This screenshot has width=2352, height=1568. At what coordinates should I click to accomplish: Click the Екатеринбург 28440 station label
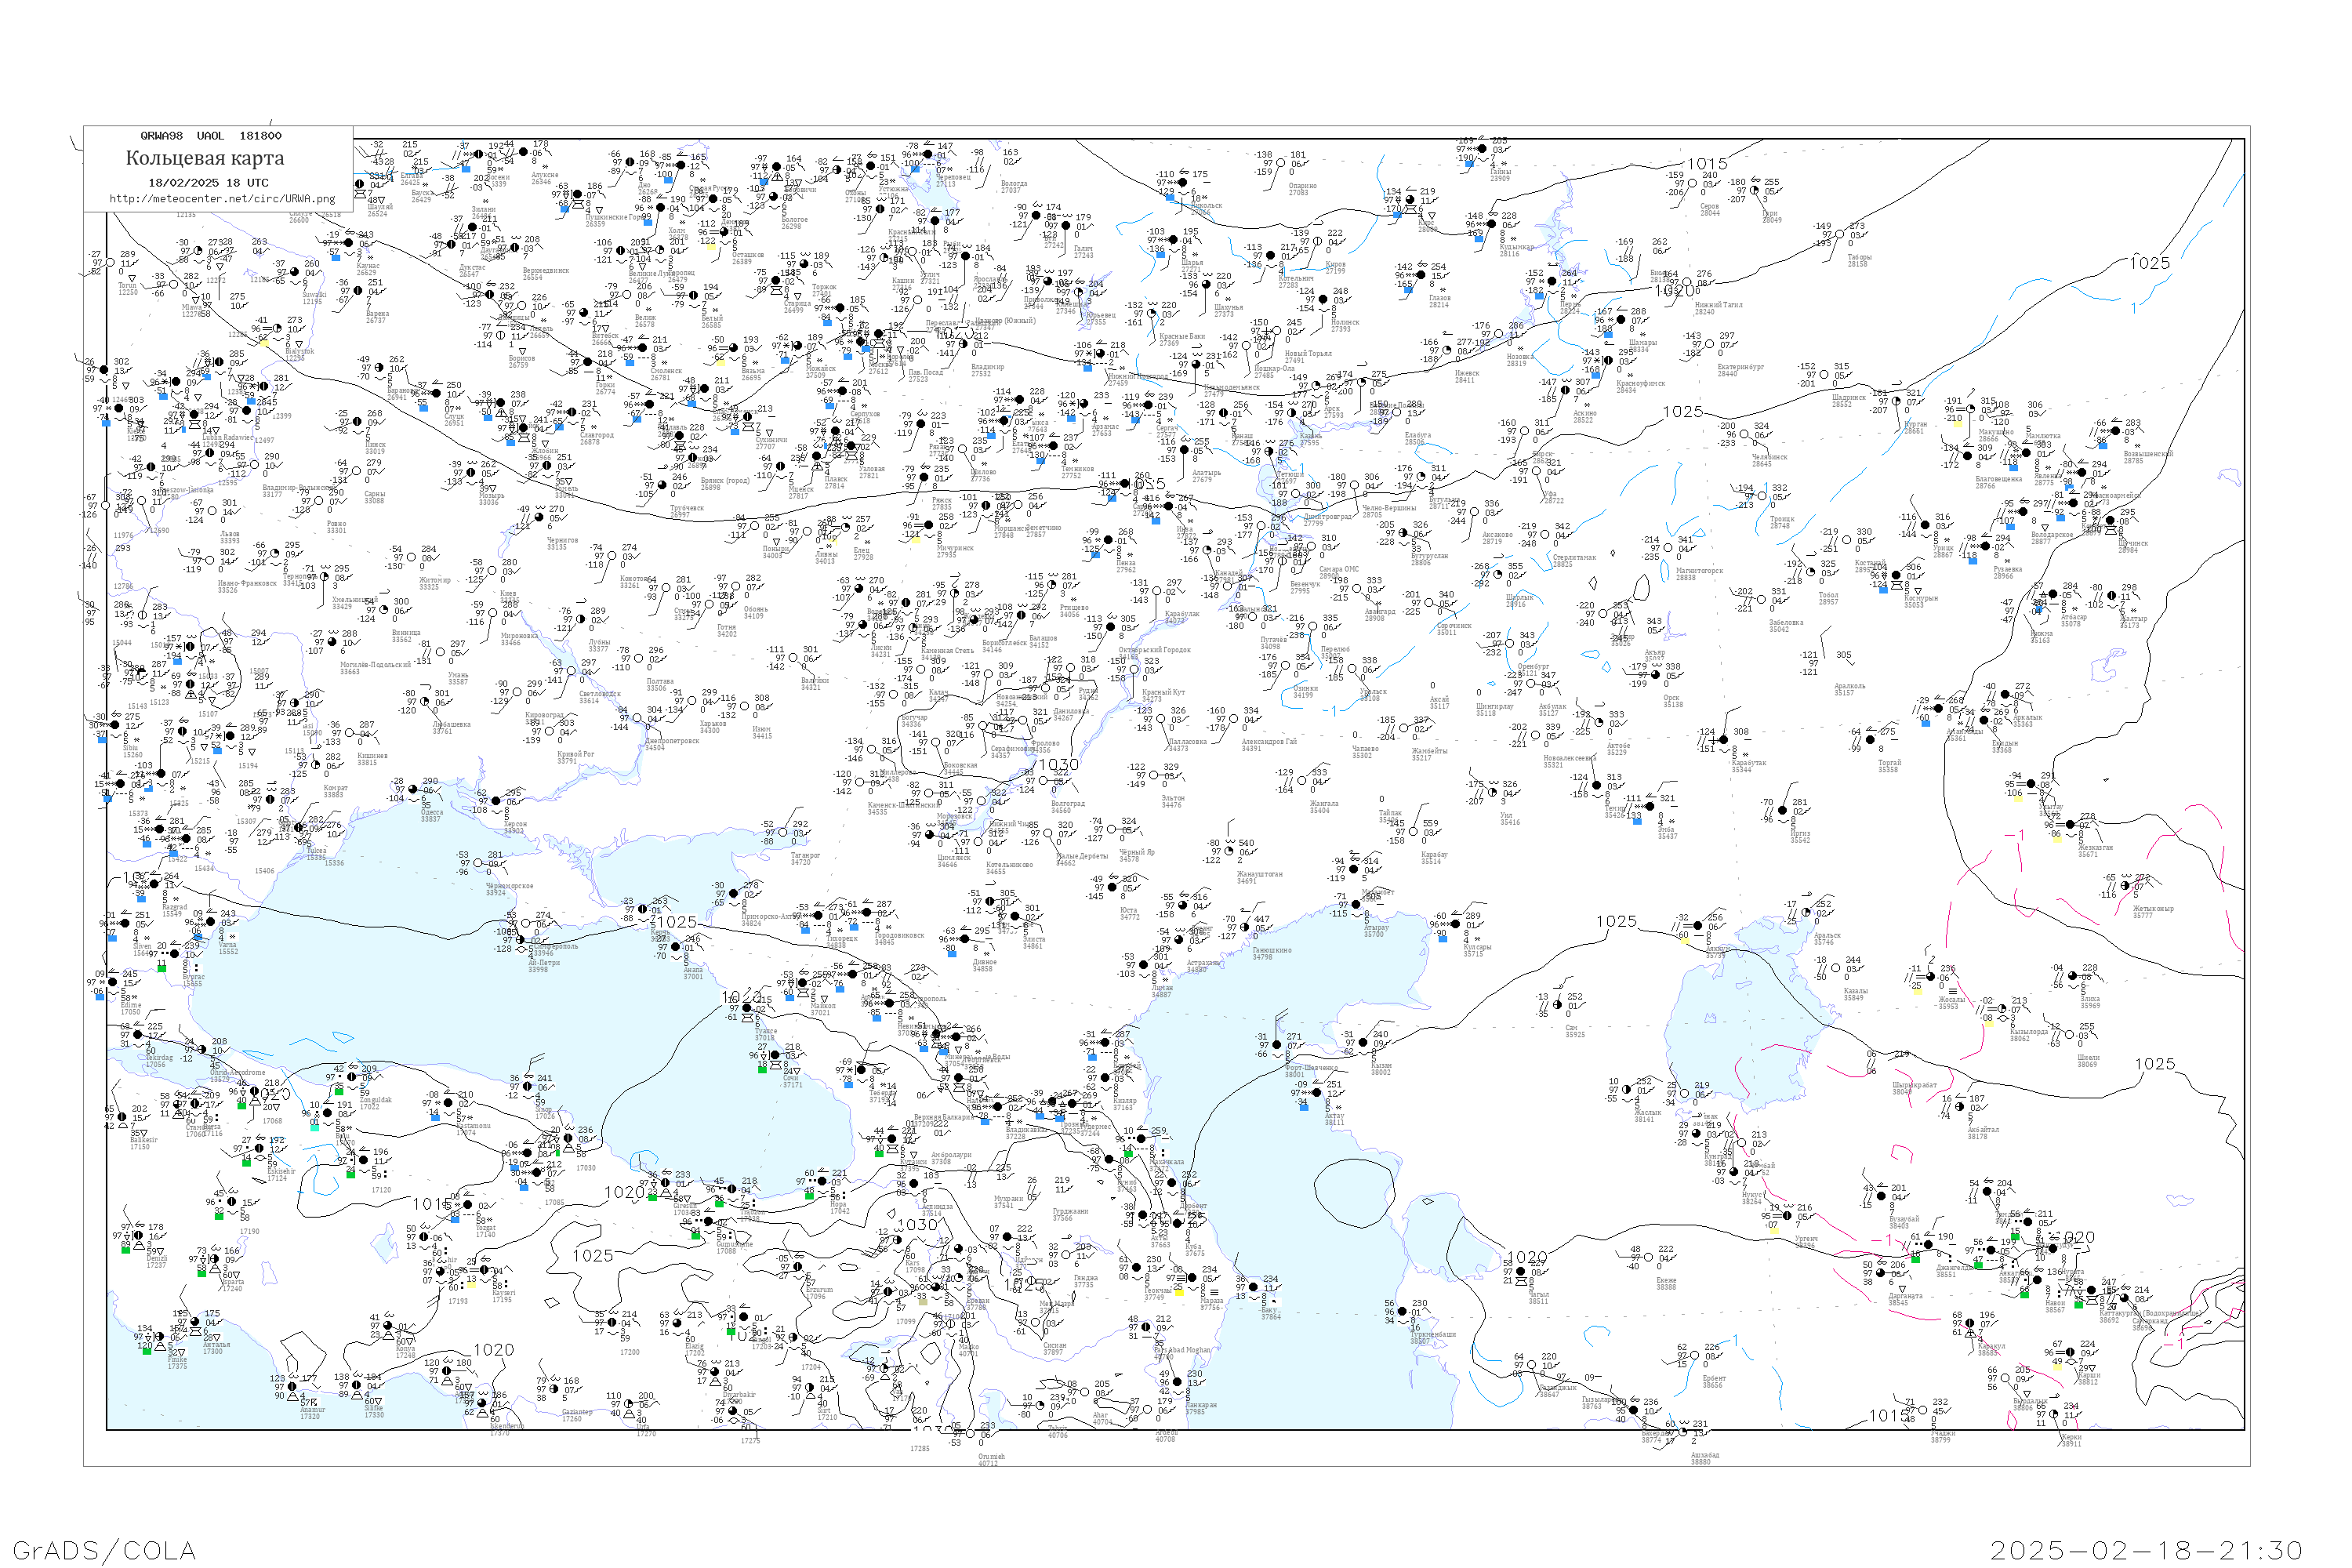(1740, 370)
